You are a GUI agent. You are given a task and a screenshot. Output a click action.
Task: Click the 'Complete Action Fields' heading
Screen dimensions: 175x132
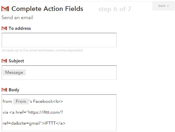click(x=47, y=9)
